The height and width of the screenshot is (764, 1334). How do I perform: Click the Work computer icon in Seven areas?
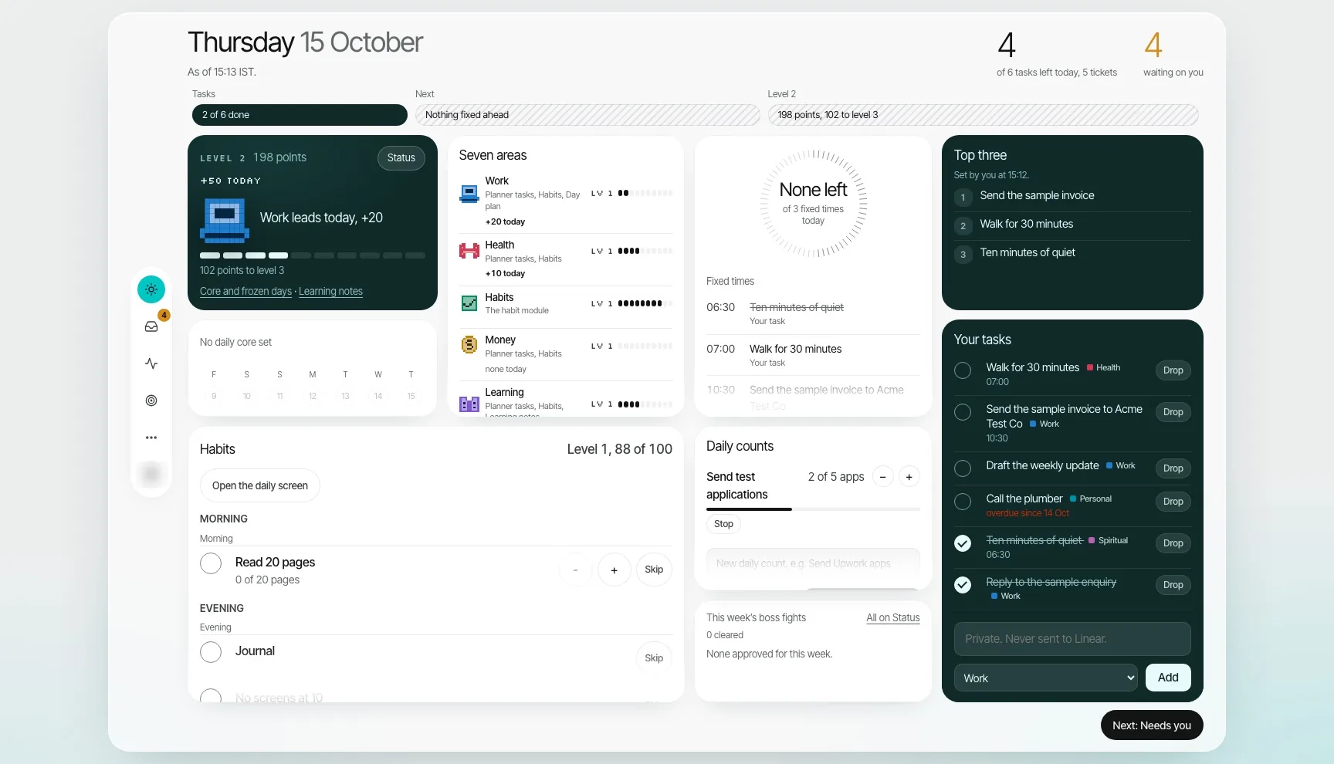469,194
